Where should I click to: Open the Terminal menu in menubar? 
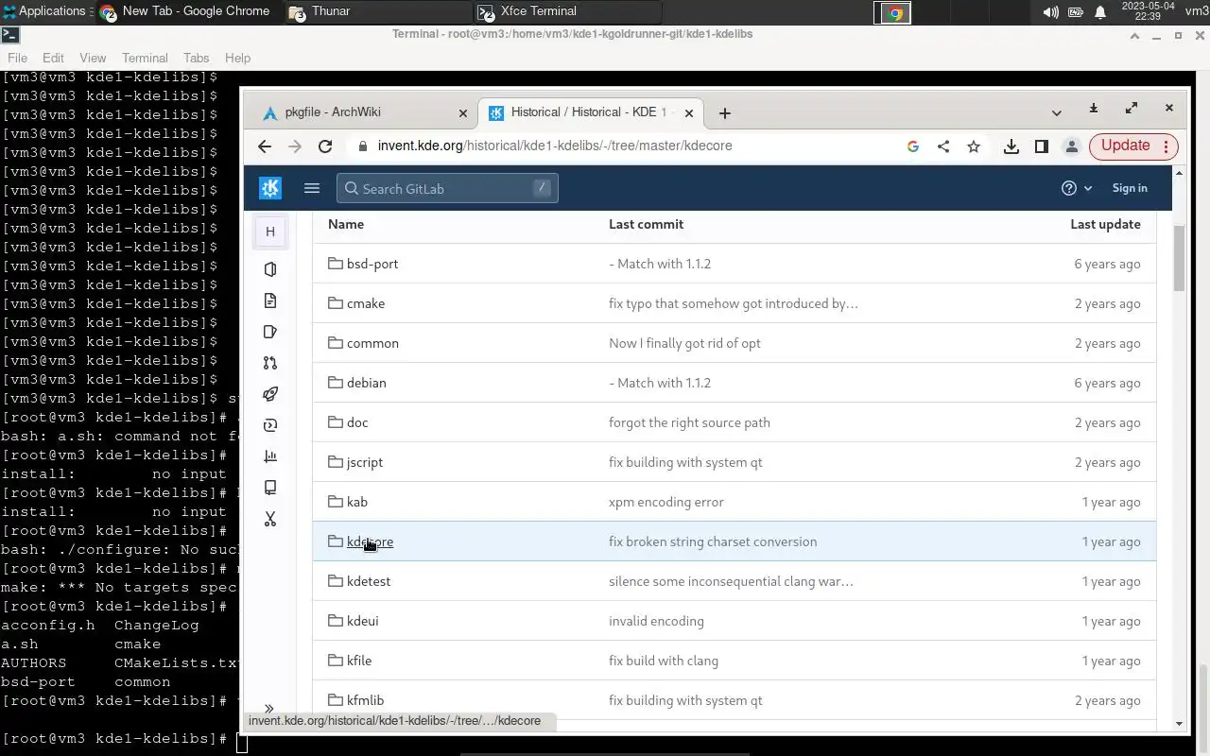coord(145,58)
